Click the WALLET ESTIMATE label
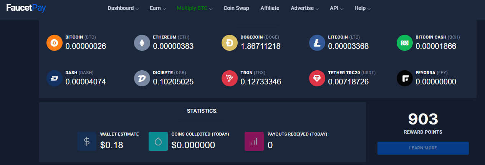 [119, 134]
